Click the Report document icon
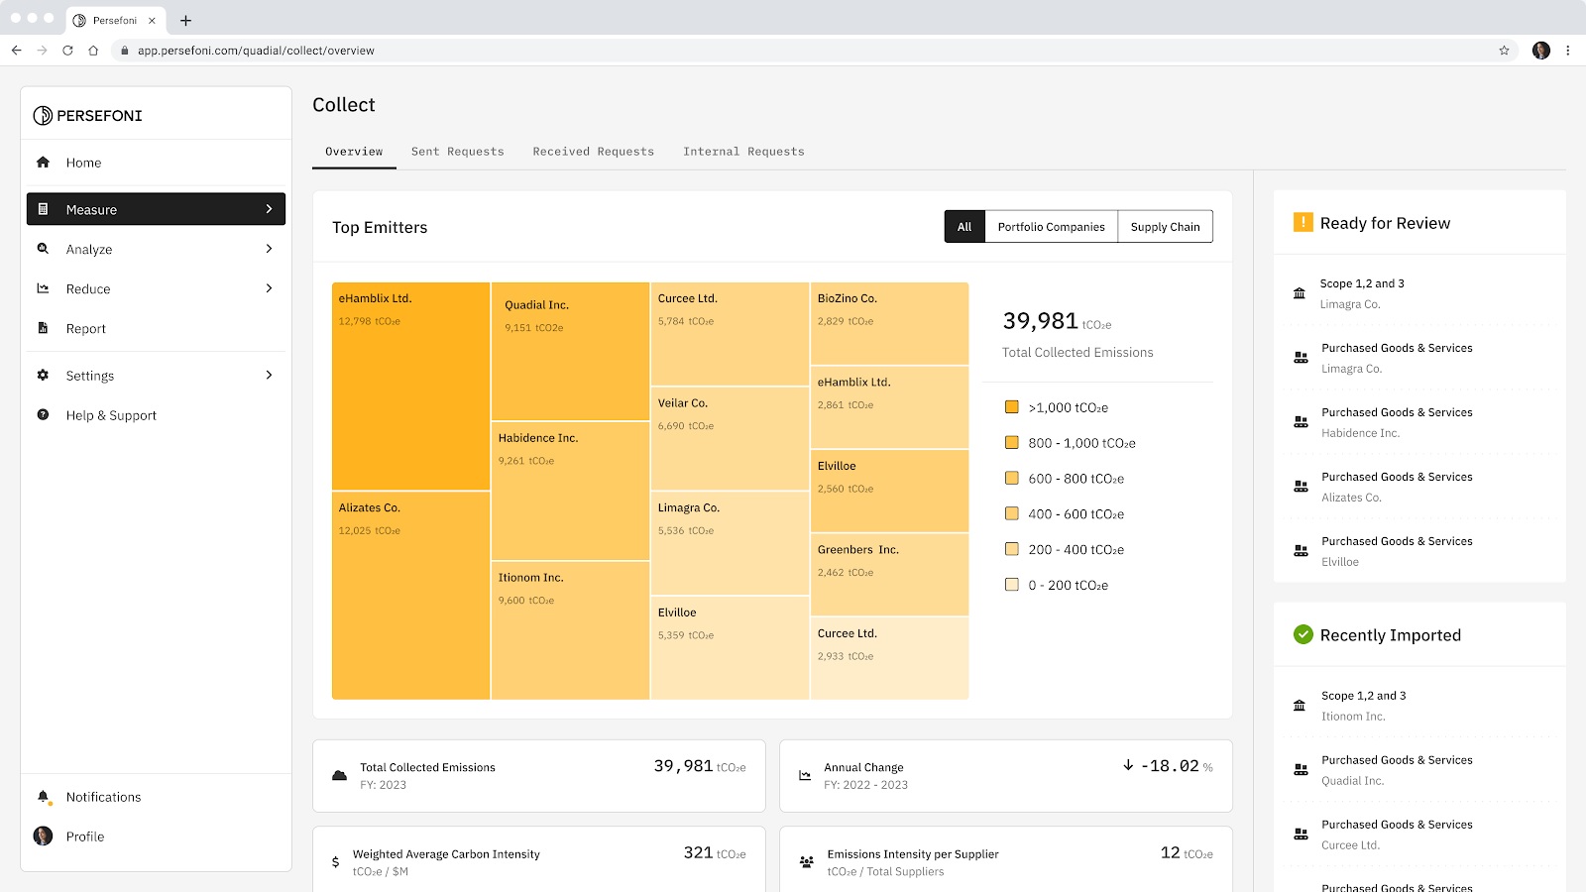The image size is (1586, 892). click(43, 328)
